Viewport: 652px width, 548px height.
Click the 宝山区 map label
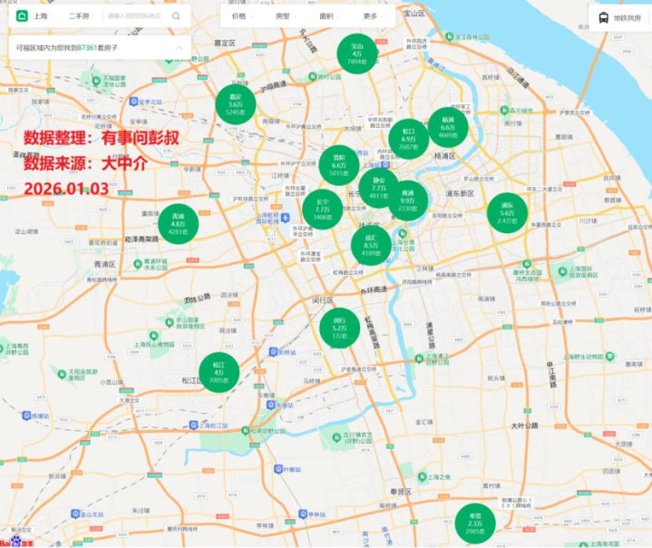[414, 14]
